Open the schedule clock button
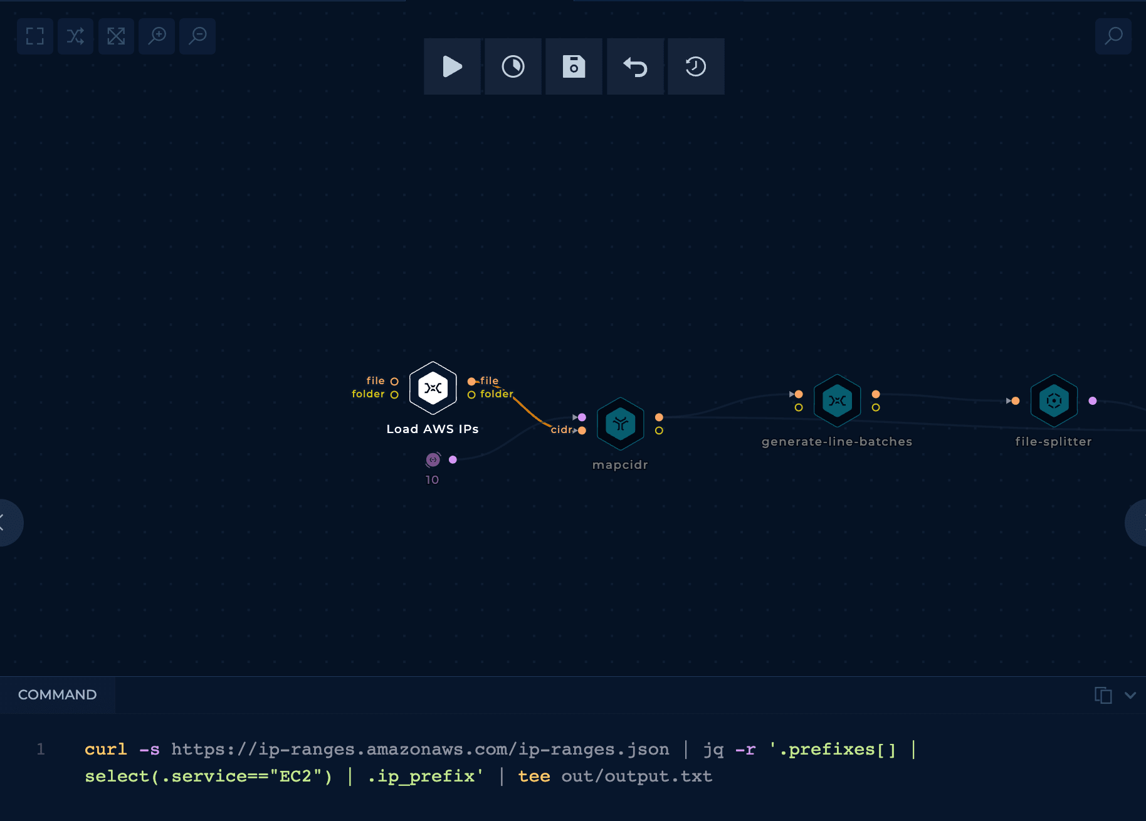This screenshot has height=821, width=1146. 513,66
